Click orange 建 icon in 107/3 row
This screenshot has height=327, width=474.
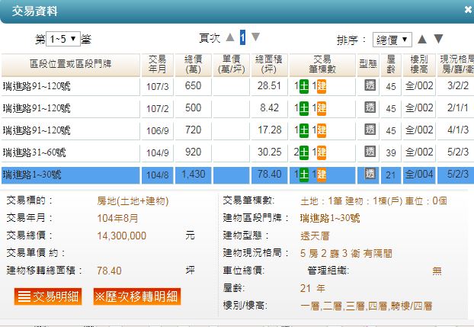pyautogui.click(x=322, y=86)
